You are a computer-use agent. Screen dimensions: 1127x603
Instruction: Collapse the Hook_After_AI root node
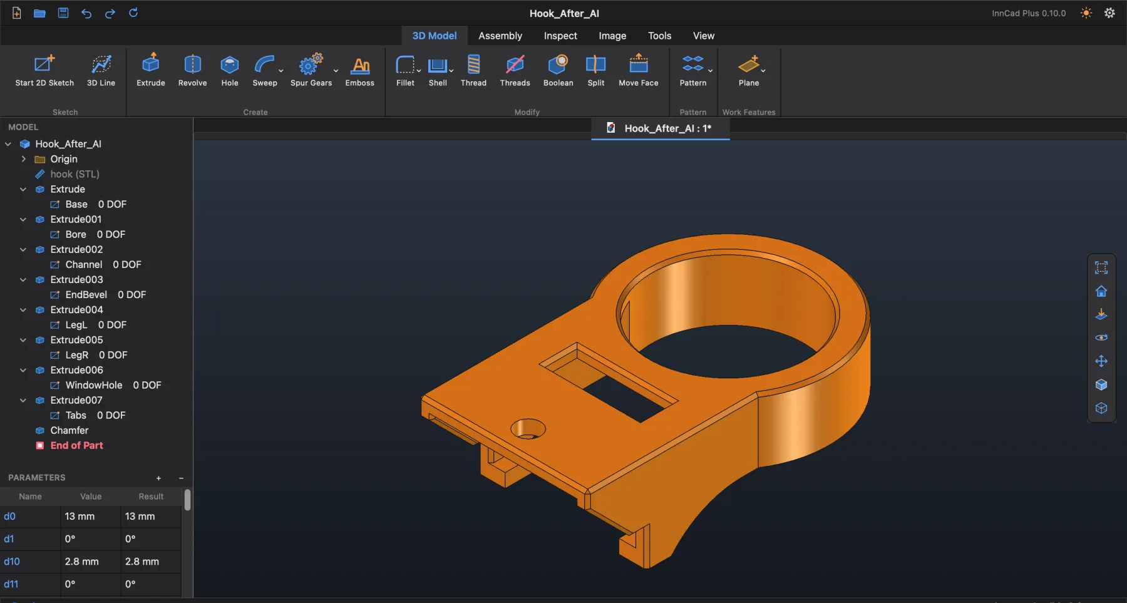pos(8,144)
